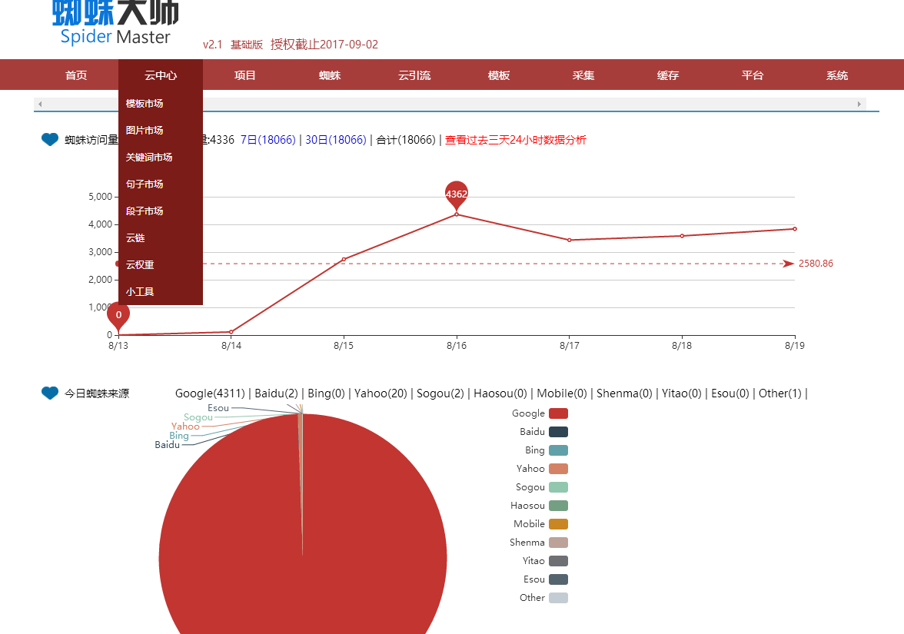Click the blue heart icon beside 蜘蛛访问量
Viewport: 904px width, 634px height.
(50, 140)
